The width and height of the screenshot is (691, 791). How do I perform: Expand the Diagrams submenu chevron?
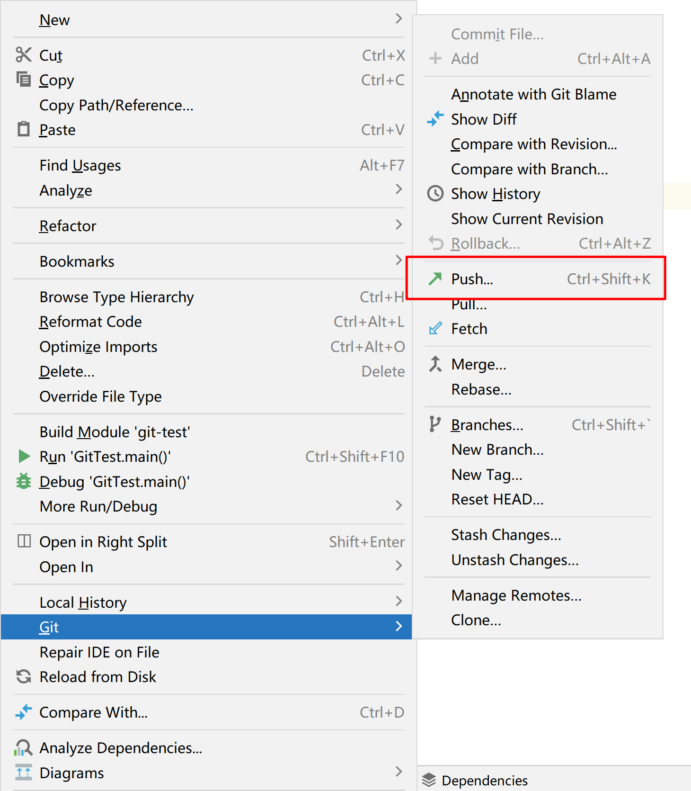click(x=399, y=772)
